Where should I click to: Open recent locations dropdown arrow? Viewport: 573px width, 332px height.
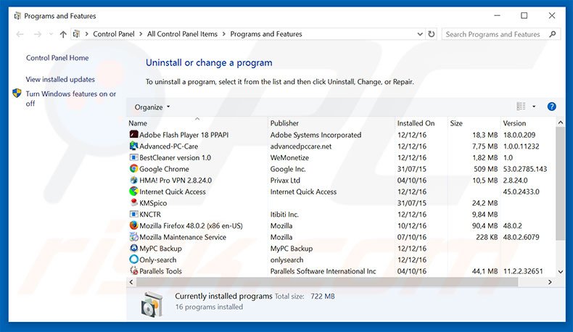pos(51,34)
